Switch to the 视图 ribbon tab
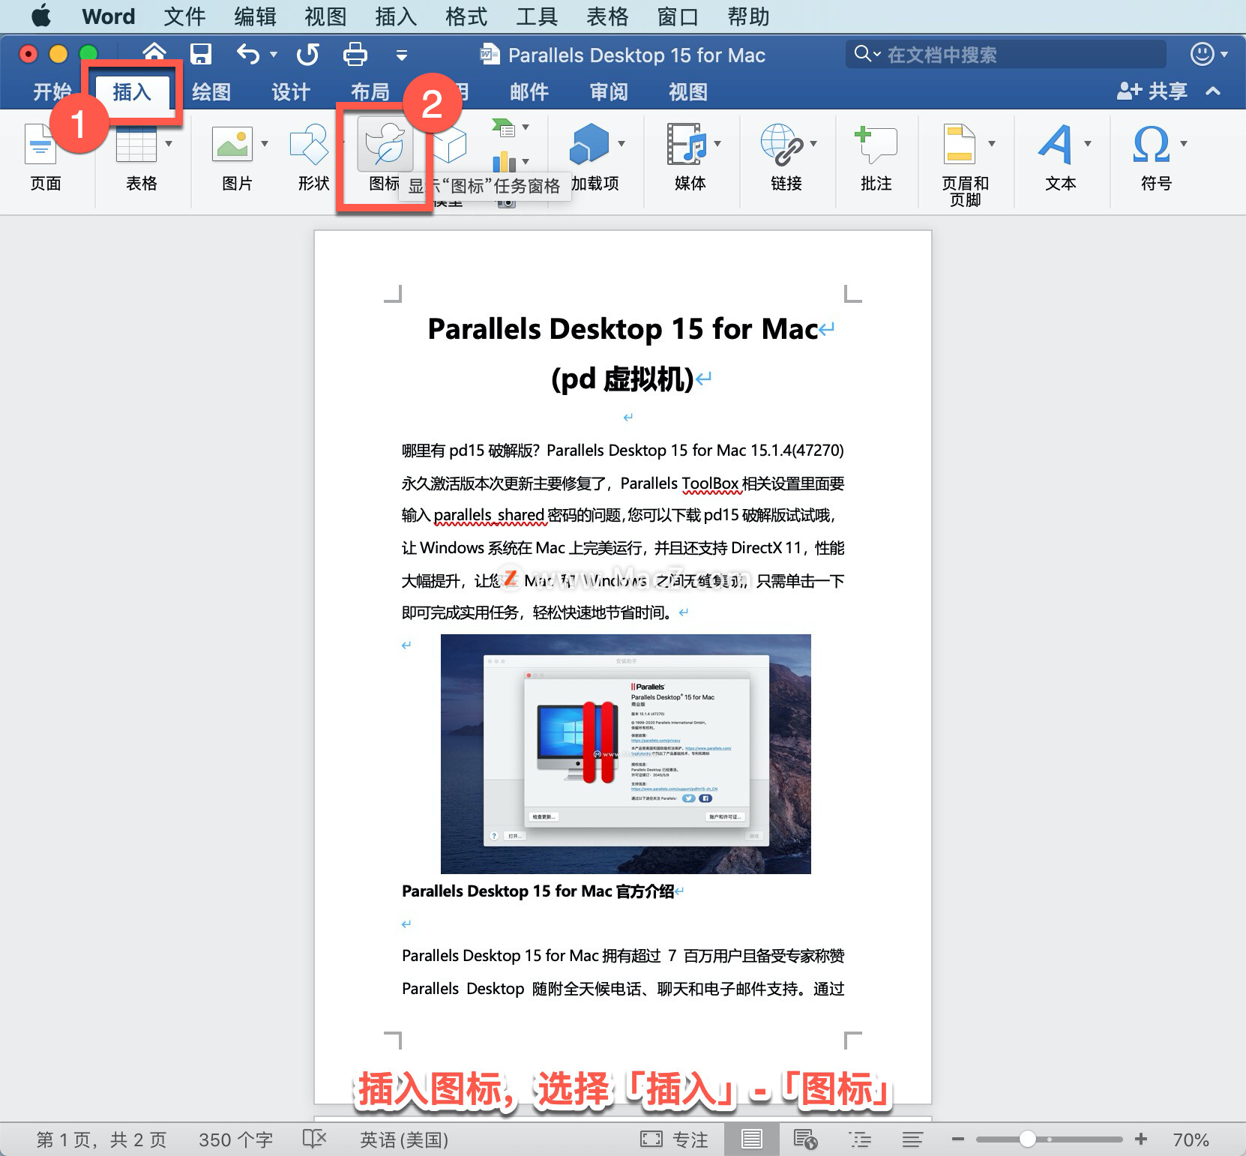This screenshot has height=1156, width=1246. [x=688, y=91]
